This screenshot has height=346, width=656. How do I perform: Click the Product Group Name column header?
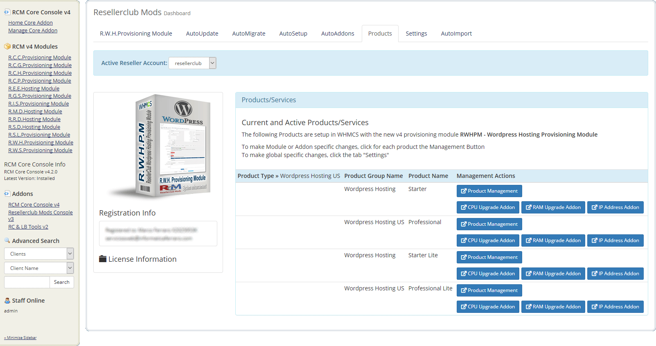pyautogui.click(x=374, y=176)
